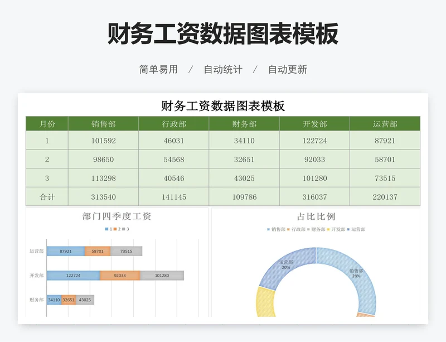Click the 开发部 legend entry of donut chart
The width and height of the screenshot is (446, 342).
337,229
